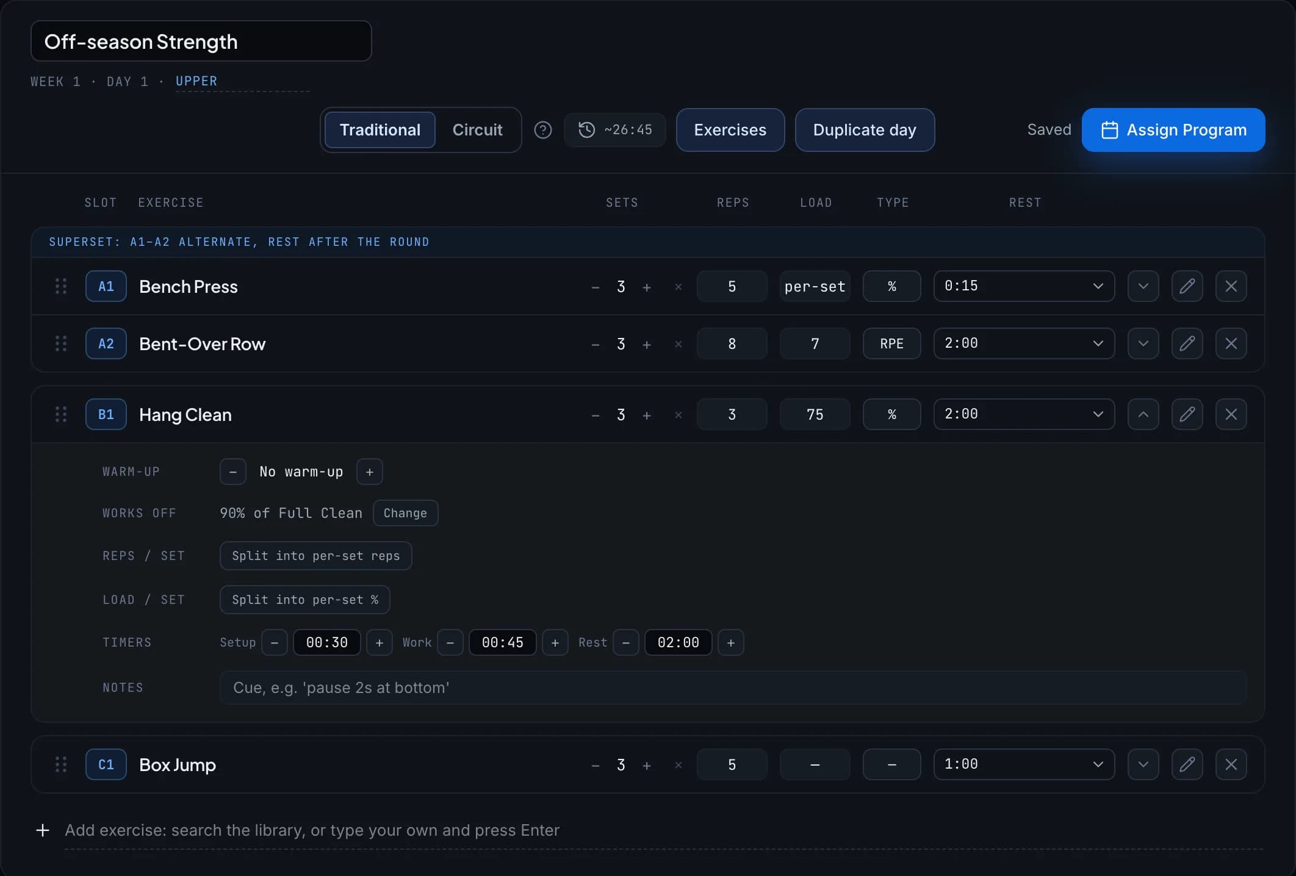Click Assign Program button
Image resolution: width=1296 pixels, height=876 pixels.
pyautogui.click(x=1173, y=130)
